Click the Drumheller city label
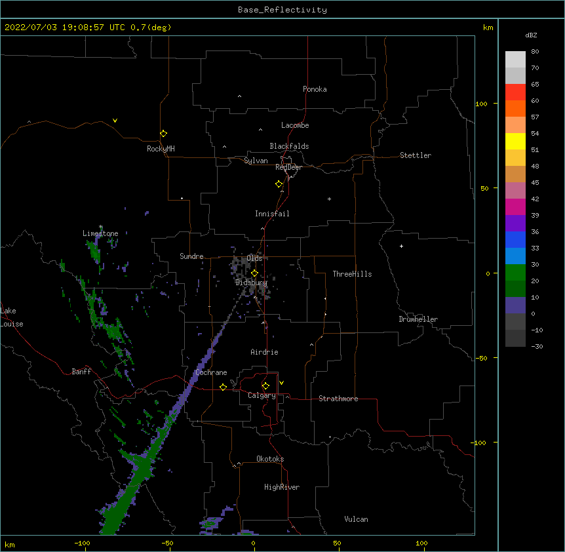This screenshot has height=552, width=565. [418, 319]
